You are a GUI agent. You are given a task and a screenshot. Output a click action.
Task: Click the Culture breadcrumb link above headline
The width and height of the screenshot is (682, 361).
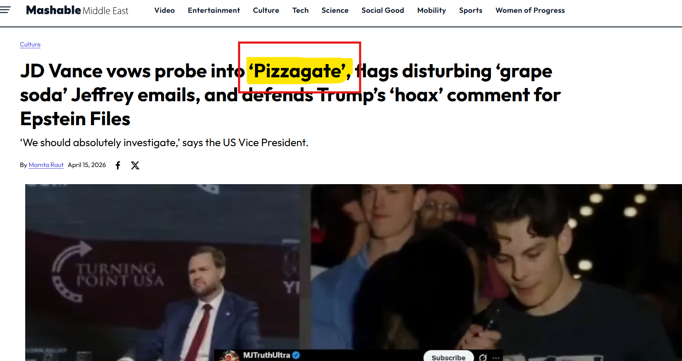[x=30, y=44]
